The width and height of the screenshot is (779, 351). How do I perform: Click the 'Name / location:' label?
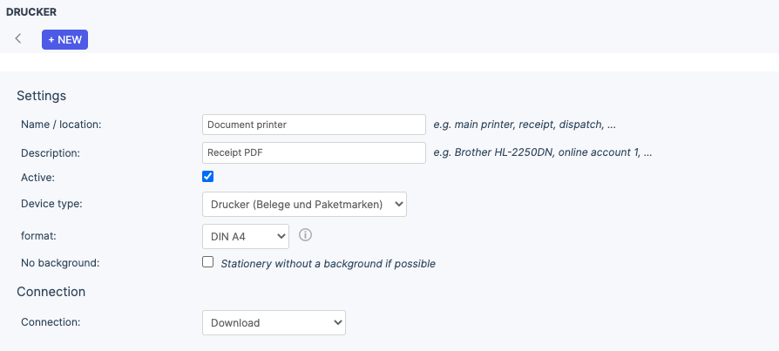coord(61,125)
